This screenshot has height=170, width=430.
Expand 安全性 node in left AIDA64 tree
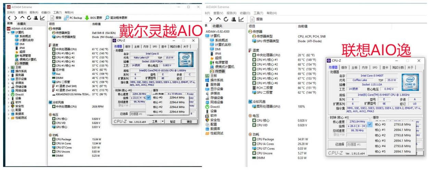tap(8, 106)
